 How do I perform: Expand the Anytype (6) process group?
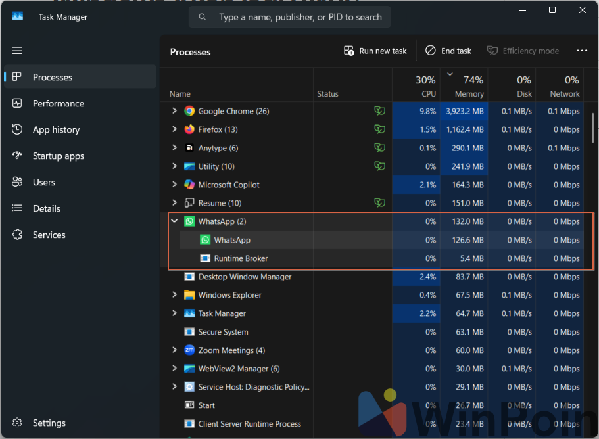(175, 147)
